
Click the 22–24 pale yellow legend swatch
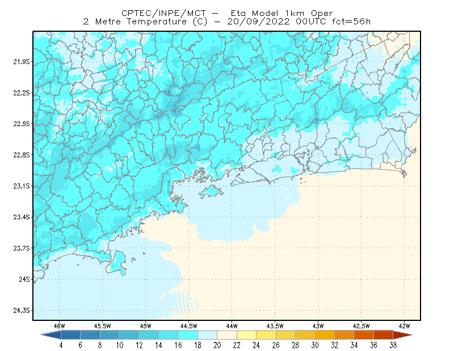click(x=247, y=335)
